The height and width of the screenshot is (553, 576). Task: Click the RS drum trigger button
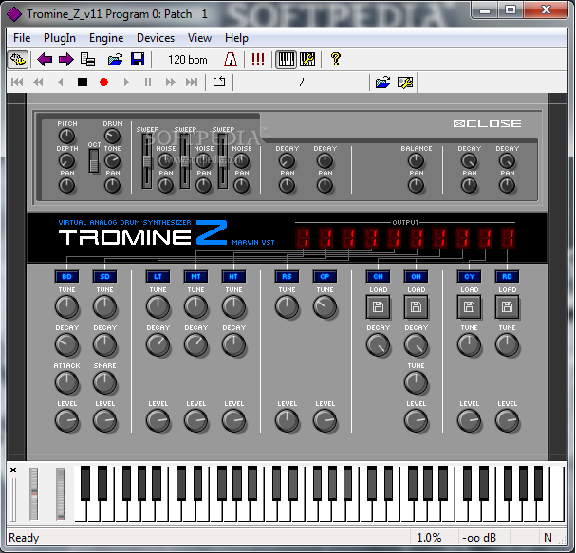pos(287,277)
